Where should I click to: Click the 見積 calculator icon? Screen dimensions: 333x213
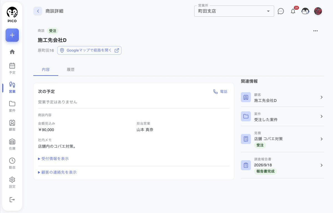246,139
